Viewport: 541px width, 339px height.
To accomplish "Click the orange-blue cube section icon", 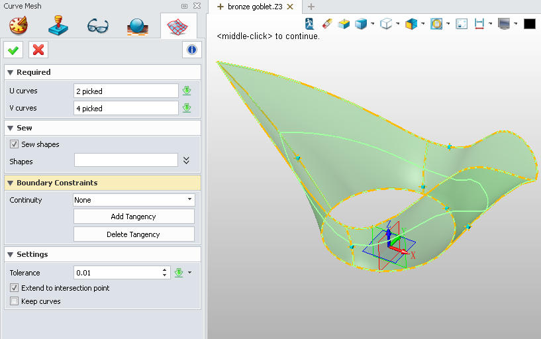I will (x=411, y=24).
